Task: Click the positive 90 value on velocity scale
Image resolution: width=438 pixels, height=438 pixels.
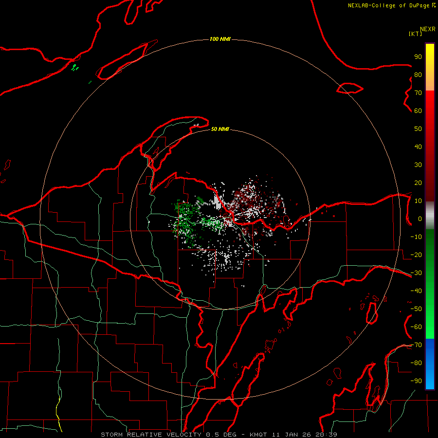Action: point(418,57)
